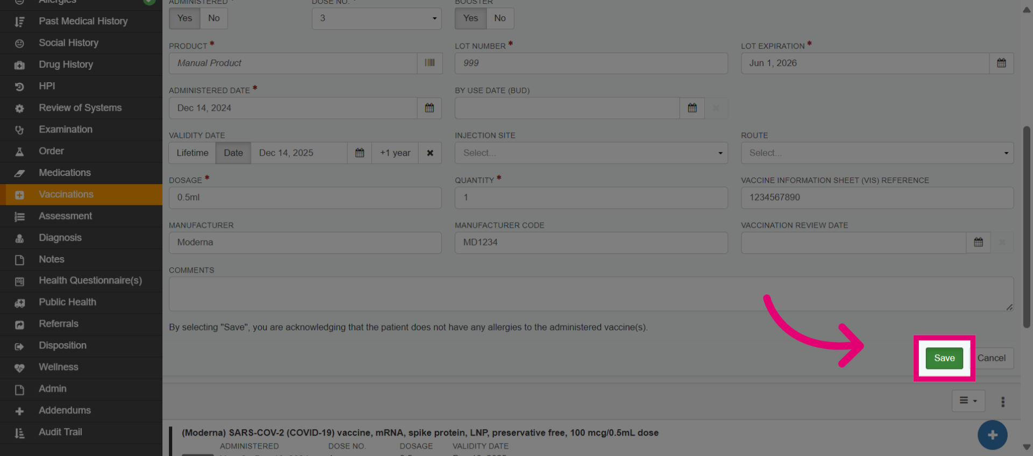Set Booster to No

pyautogui.click(x=500, y=18)
